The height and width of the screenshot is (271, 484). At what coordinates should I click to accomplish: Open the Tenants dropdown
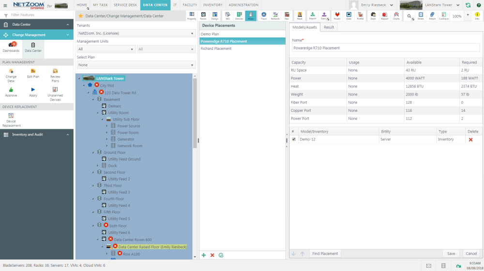(x=136, y=33)
